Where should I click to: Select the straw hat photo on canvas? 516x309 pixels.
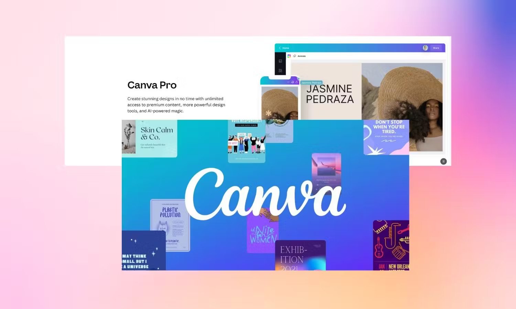point(402,107)
